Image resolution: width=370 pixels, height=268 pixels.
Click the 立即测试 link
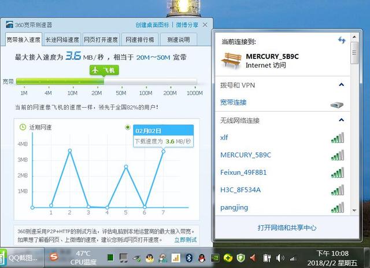[x=186, y=240]
